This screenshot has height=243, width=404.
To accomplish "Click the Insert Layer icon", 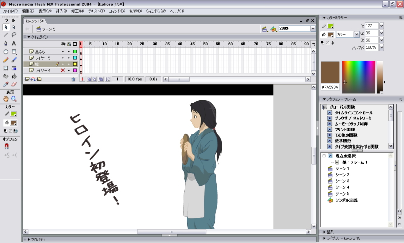I will 27,79.
